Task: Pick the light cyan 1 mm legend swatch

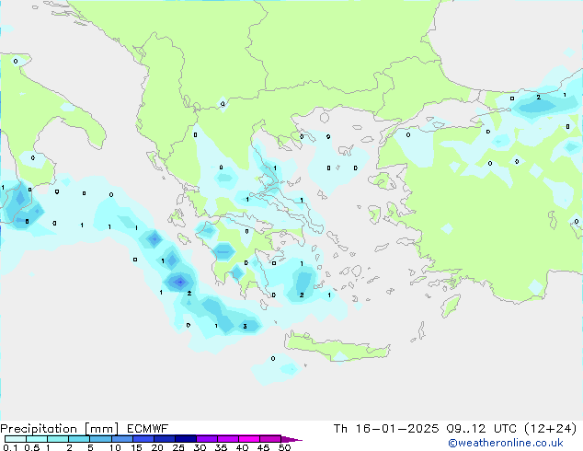Action: (x=58, y=438)
